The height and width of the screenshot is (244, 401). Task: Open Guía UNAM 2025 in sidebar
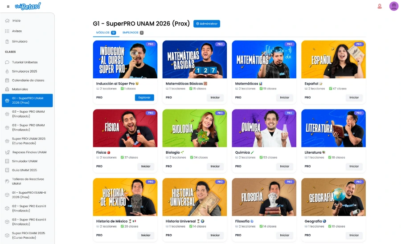coord(25,170)
